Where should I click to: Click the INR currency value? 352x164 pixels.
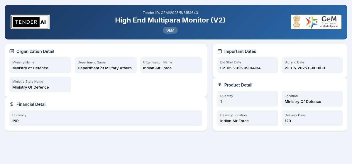pyautogui.click(x=16, y=121)
